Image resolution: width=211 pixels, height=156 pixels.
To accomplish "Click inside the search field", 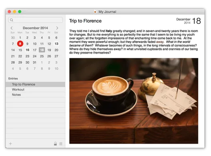I will (36, 20).
